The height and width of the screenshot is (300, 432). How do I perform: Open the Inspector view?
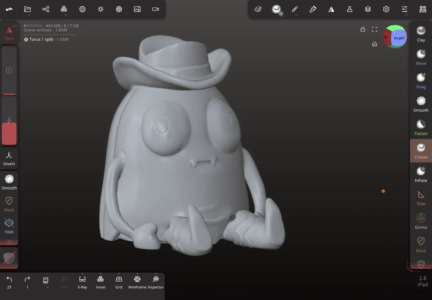point(156,282)
